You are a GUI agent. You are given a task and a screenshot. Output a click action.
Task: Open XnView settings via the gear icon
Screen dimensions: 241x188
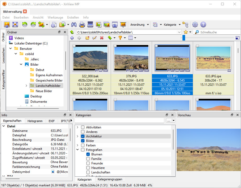click(195, 25)
